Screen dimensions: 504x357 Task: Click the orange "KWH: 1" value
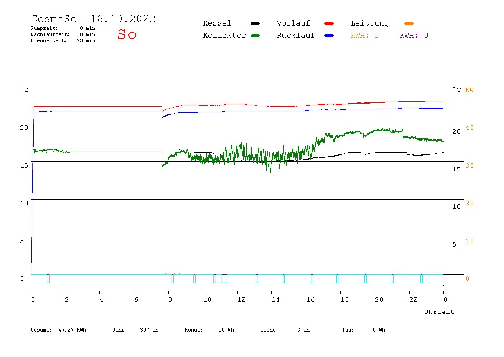(x=364, y=36)
